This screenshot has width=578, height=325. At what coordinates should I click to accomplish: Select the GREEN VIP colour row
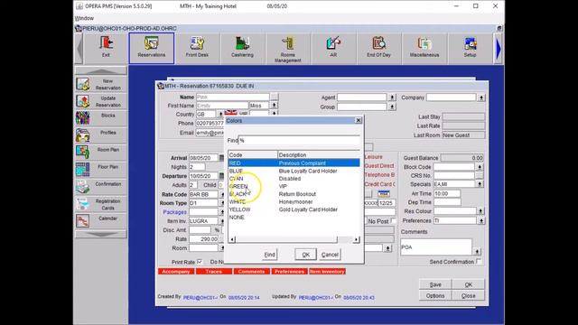pos(294,186)
